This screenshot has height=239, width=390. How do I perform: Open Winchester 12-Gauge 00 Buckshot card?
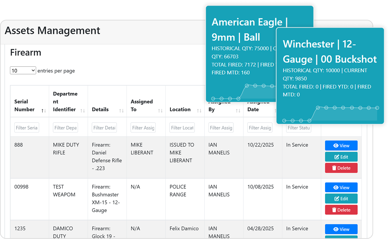pyautogui.click(x=330, y=76)
